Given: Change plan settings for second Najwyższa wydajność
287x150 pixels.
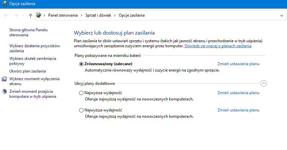Looking at the screenshot, I should pos(238,110).
